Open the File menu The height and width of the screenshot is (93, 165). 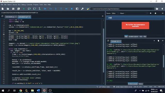click(x=2, y=5)
